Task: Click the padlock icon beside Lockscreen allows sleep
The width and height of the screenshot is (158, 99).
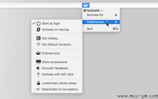Action: coord(39,83)
